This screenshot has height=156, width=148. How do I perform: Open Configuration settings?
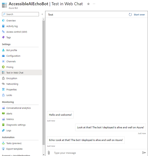[x=13, y=56]
